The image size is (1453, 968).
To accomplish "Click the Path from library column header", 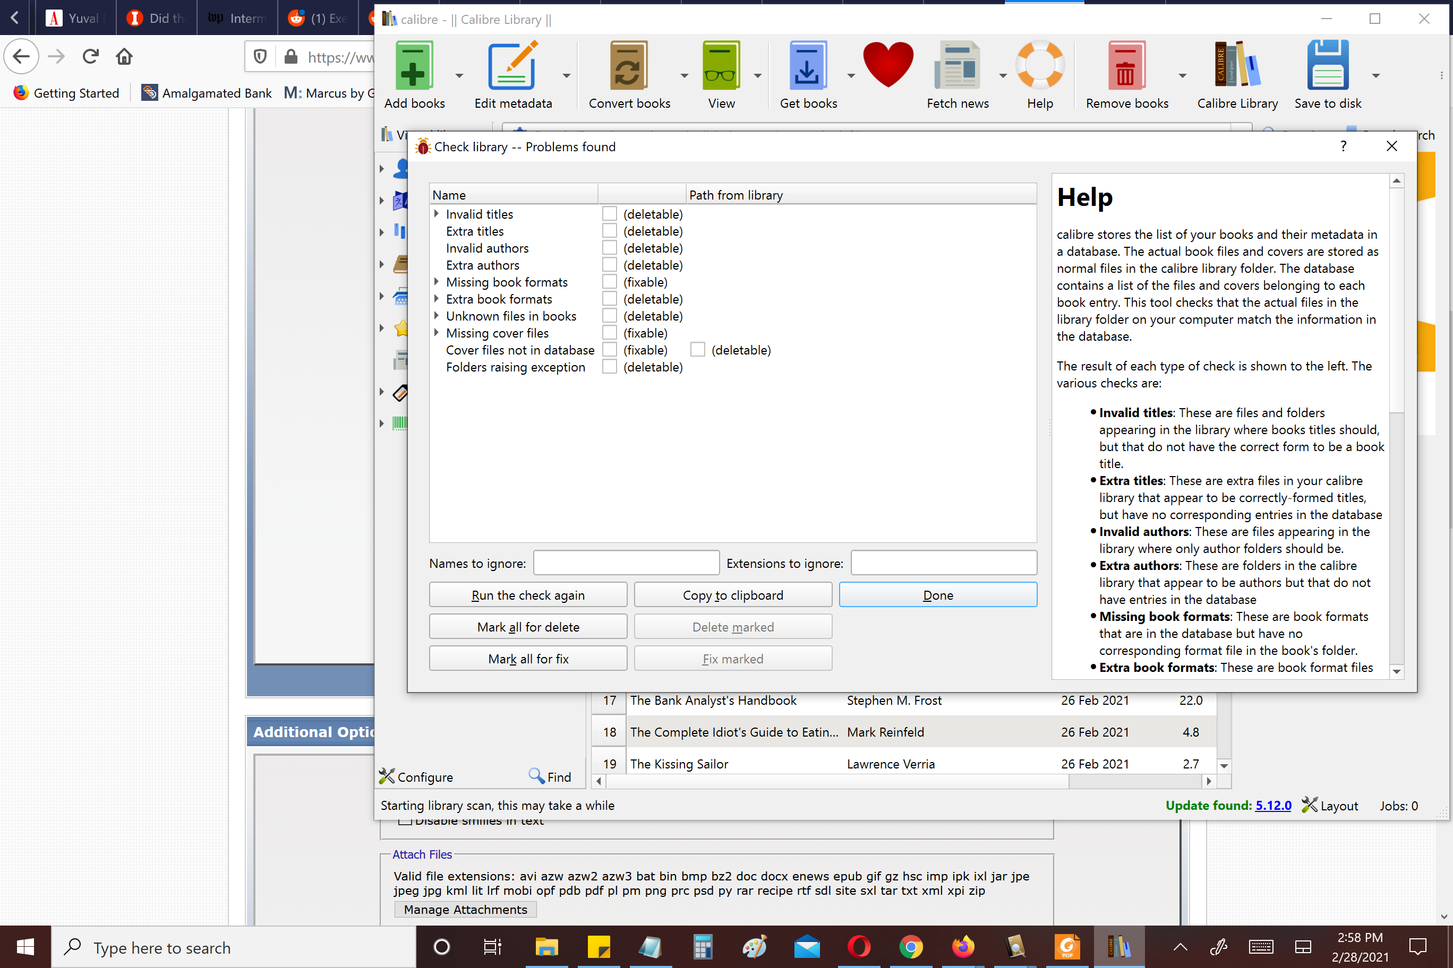I will [735, 195].
